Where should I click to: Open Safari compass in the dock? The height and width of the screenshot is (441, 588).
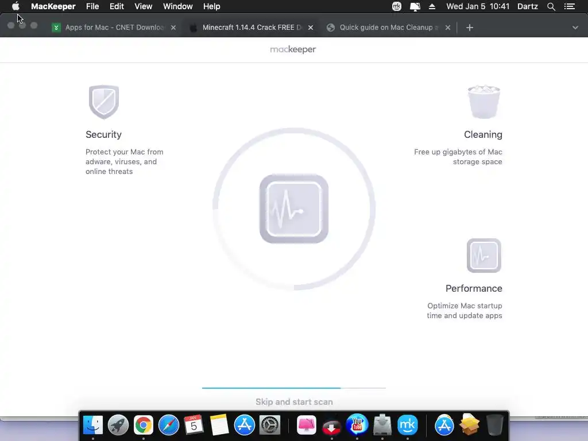click(169, 425)
